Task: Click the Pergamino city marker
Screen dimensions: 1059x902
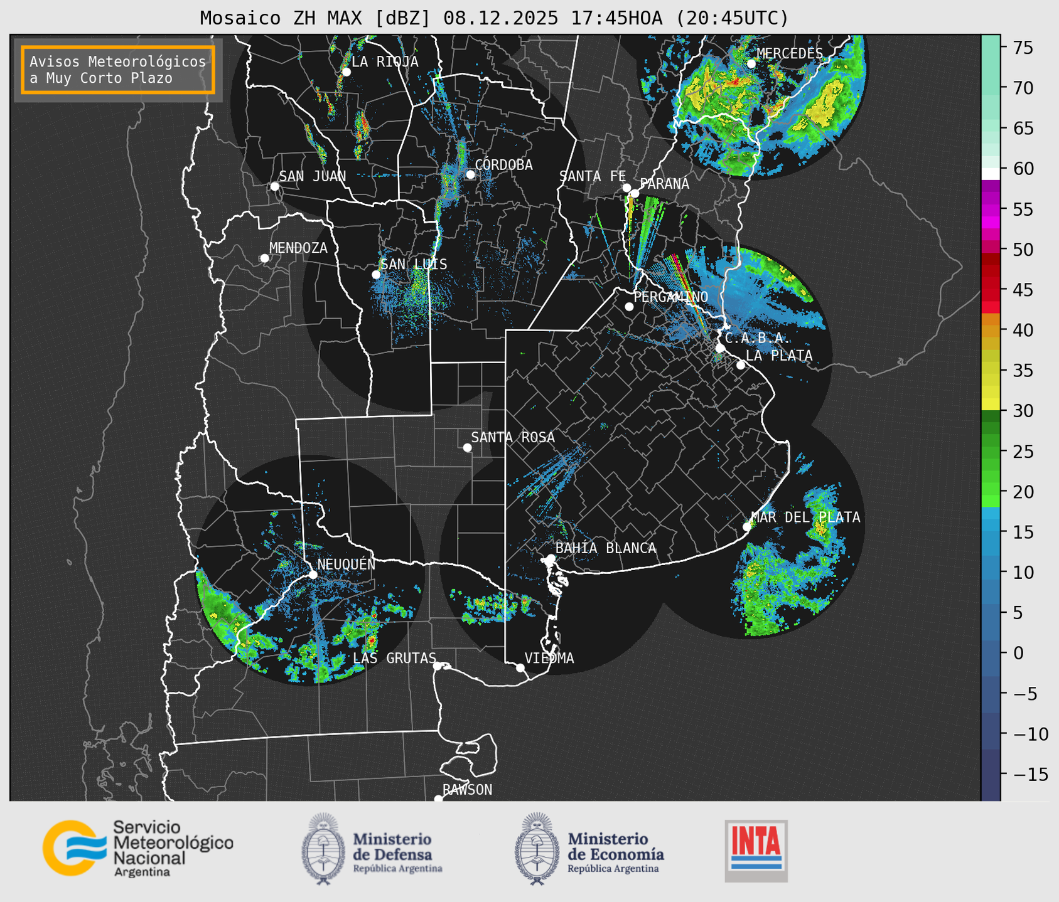Action: [629, 307]
